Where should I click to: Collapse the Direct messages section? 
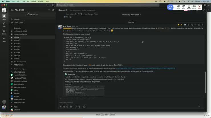pyautogui.click(x=12, y=69)
